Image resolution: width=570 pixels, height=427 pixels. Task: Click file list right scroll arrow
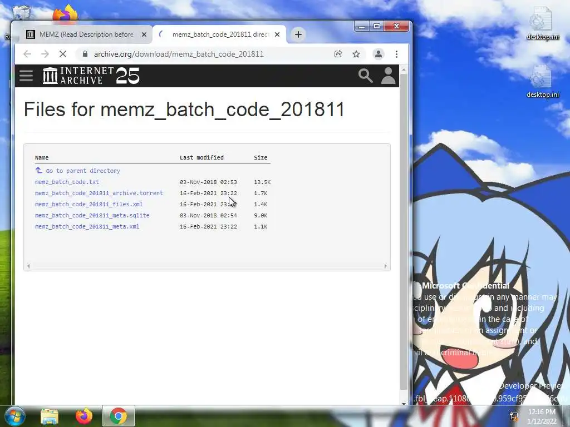coord(385,266)
